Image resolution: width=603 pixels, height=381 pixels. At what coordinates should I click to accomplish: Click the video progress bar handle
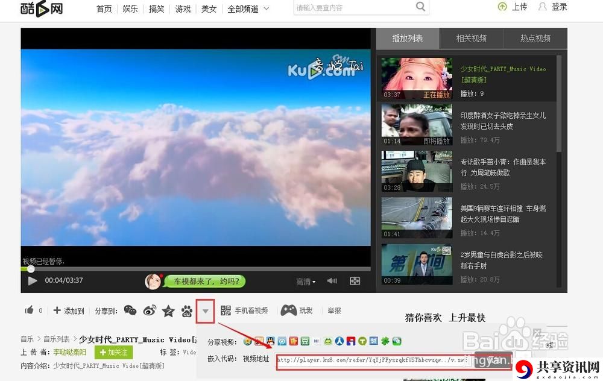pos(31,269)
